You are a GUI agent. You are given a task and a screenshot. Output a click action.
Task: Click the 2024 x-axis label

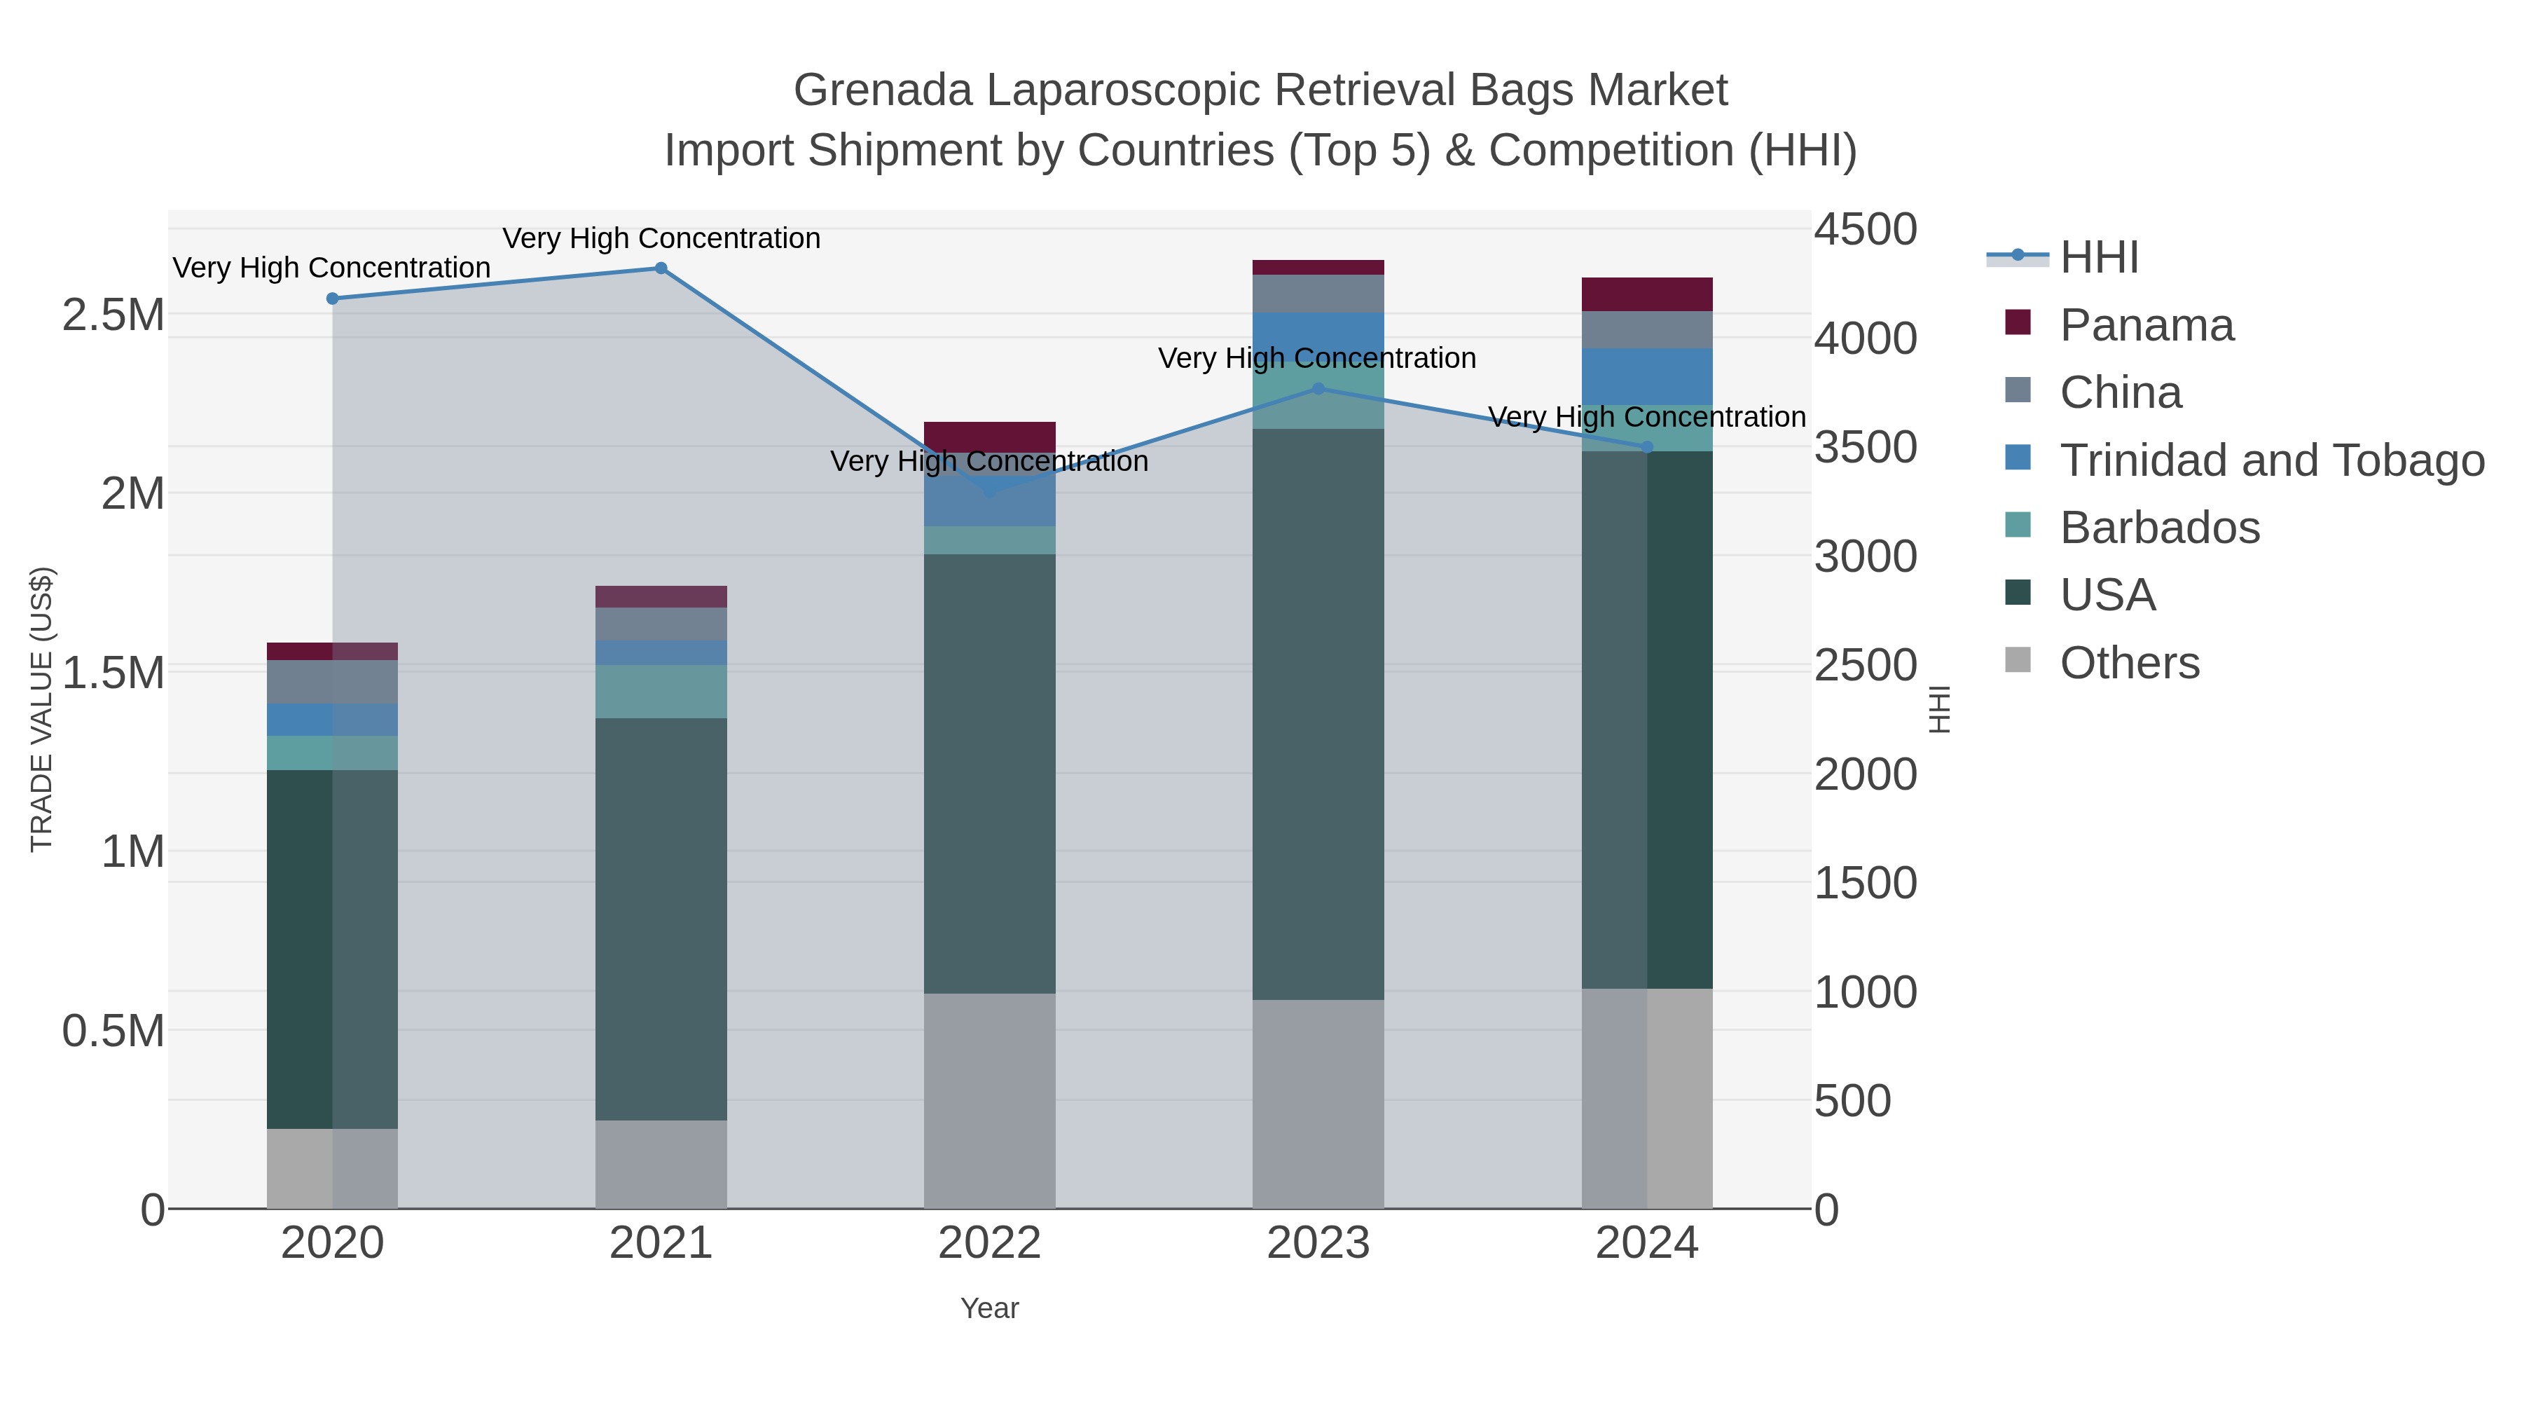1647,1244
